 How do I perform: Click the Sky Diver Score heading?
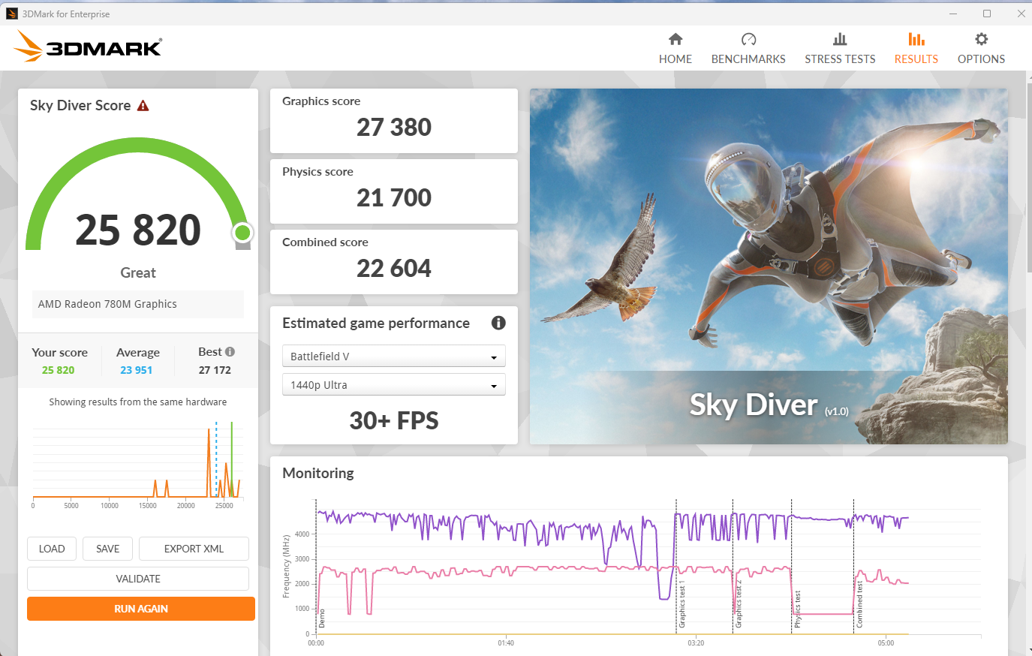click(80, 106)
